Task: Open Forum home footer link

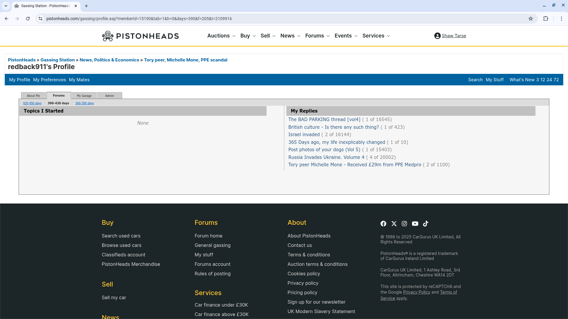Action: tap(209, 236)
